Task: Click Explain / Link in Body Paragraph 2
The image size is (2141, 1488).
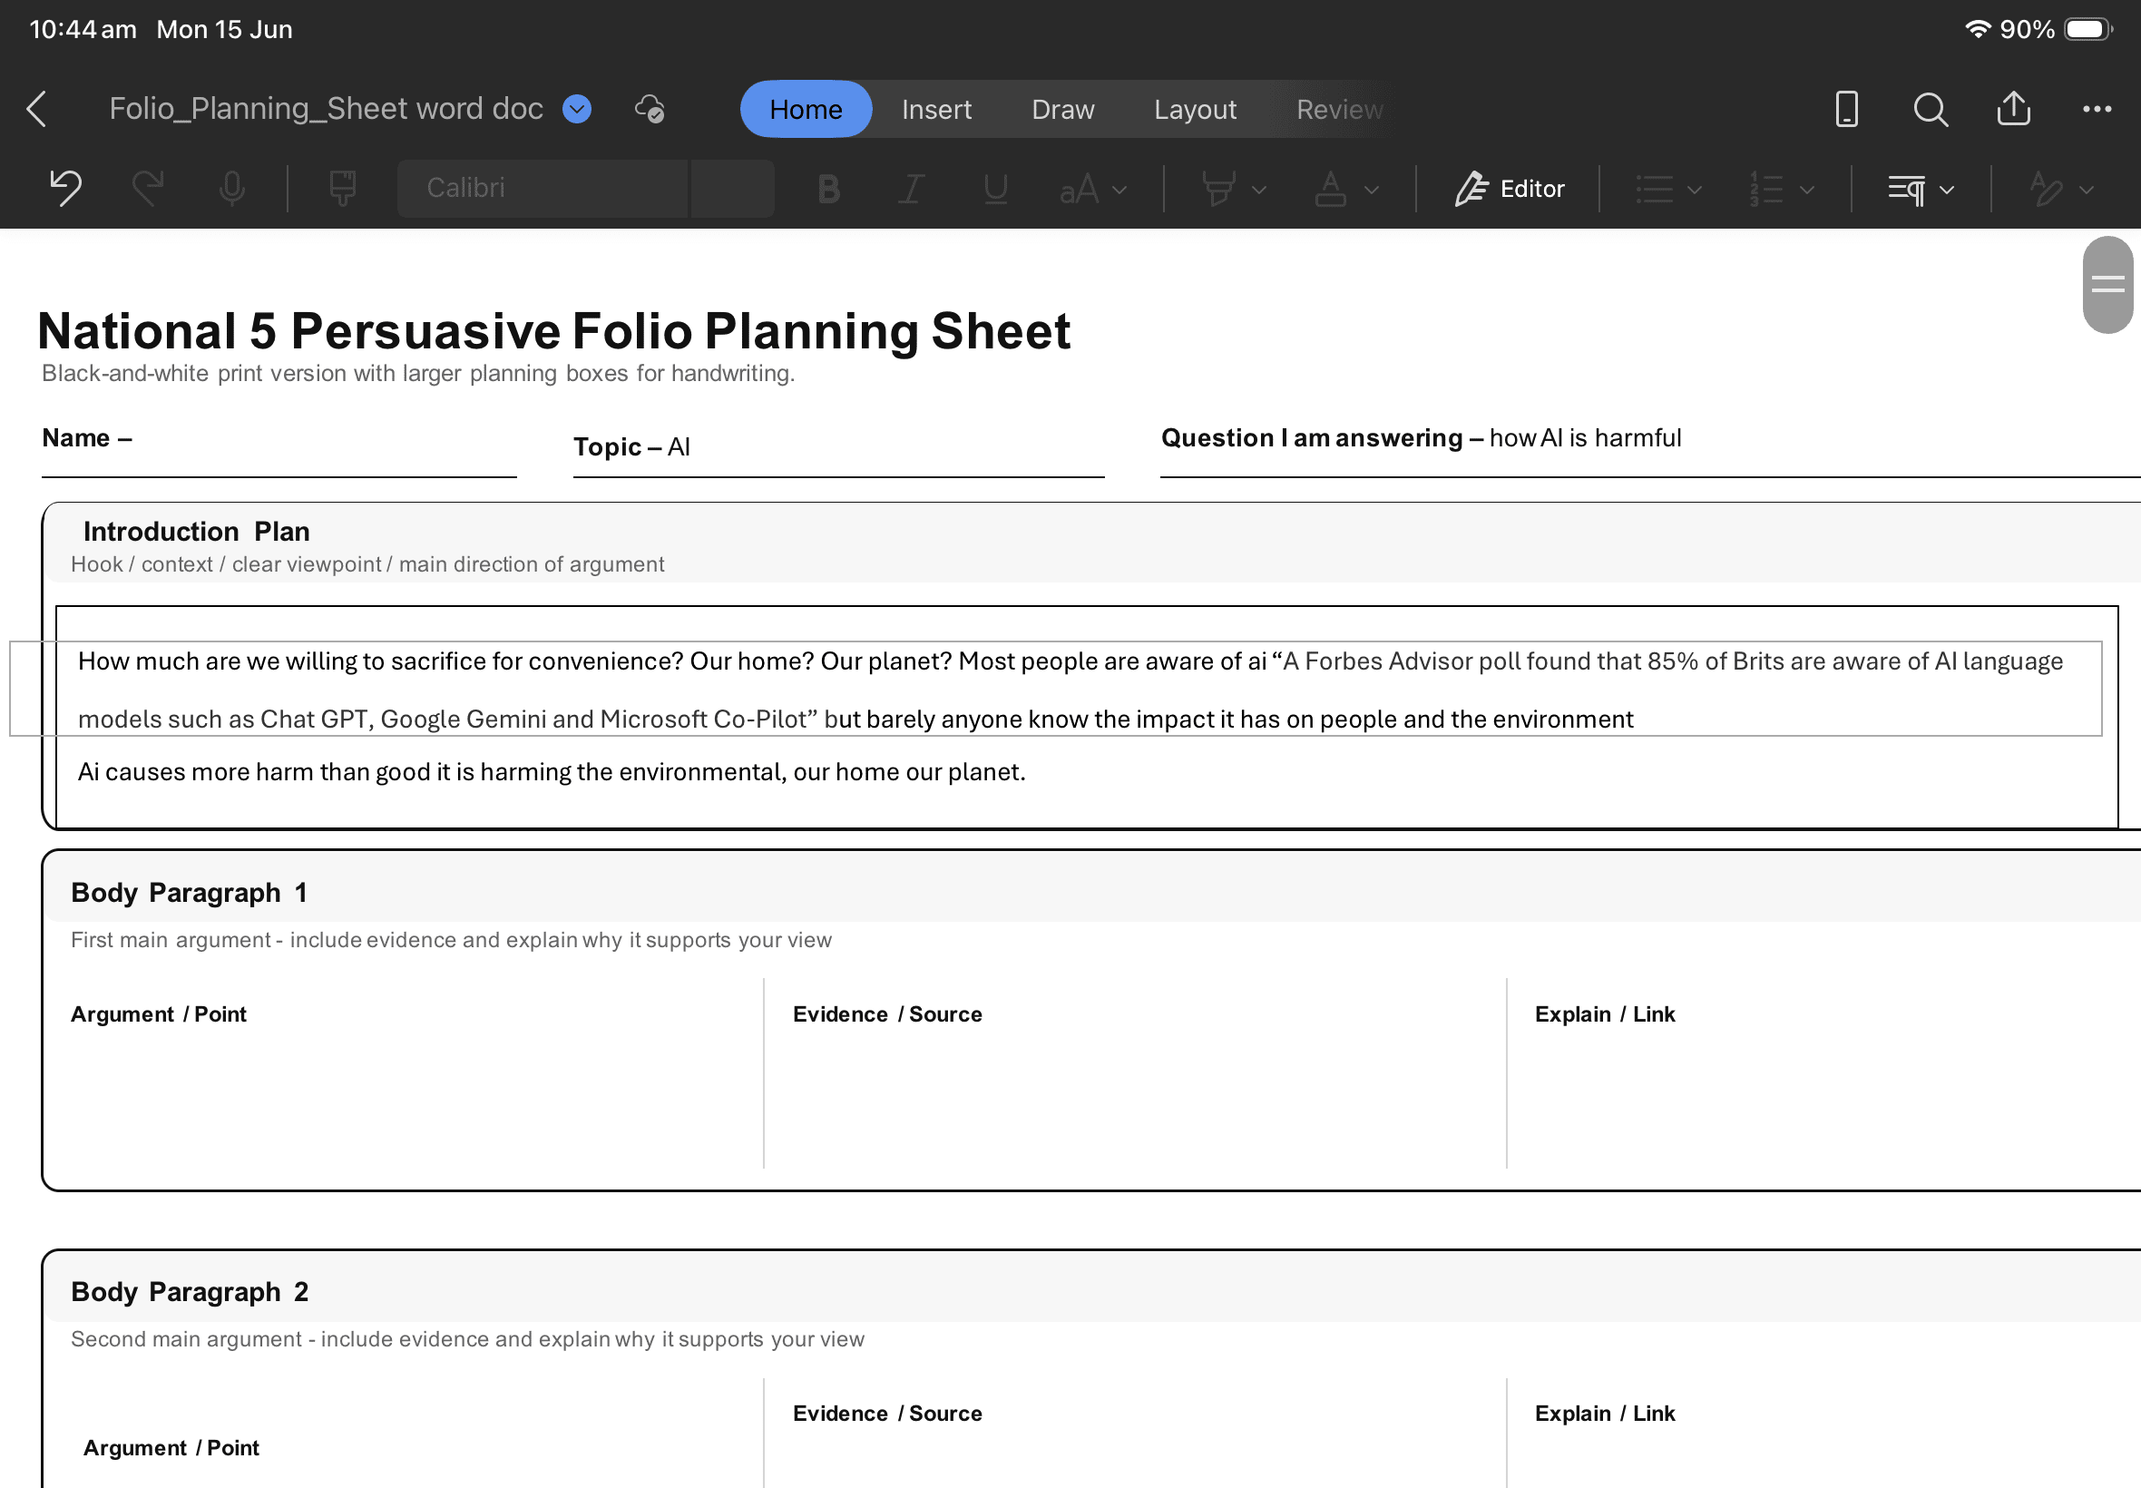Action: (x=1605, y=1414)
